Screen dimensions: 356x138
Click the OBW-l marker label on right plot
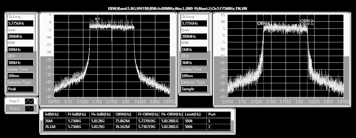click(x=263, y=23)
